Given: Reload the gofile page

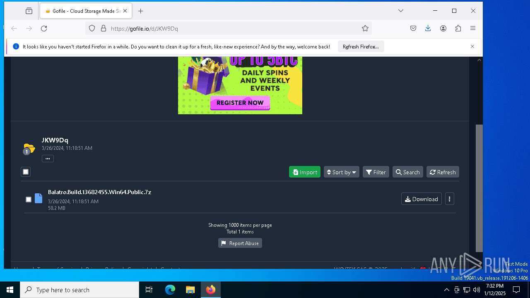Looking at the screenshot, I should point(44,28).
